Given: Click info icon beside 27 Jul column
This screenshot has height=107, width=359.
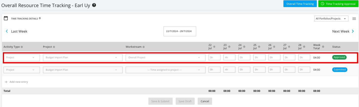Looking at the screenshot, I should (289, 47).
